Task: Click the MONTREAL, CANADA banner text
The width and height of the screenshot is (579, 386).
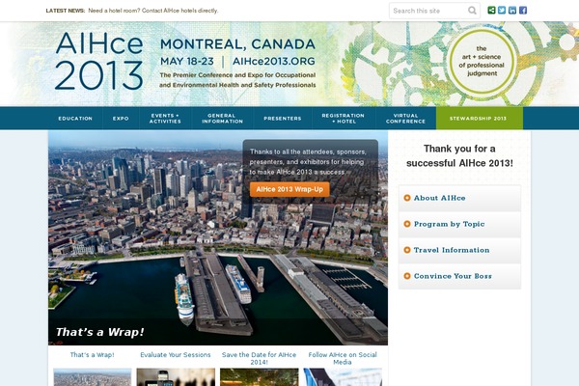Action: point(237,44)
